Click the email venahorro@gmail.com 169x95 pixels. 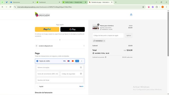pos(46,46)
